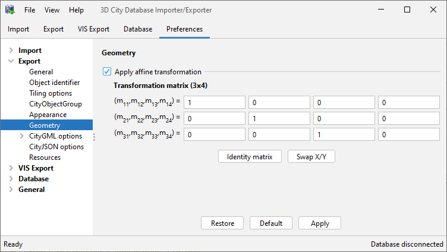Image resolution: width=447 pixels, height=252 pixels.
Task: Select the Geometry tree item
Action: tap(46, 125)
